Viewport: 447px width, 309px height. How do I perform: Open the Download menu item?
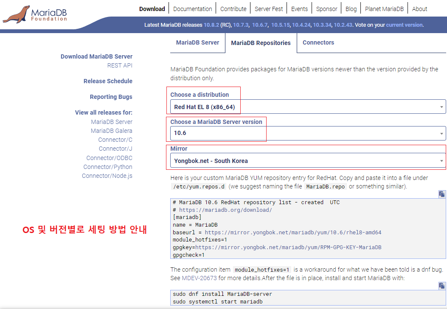(152, 9)
